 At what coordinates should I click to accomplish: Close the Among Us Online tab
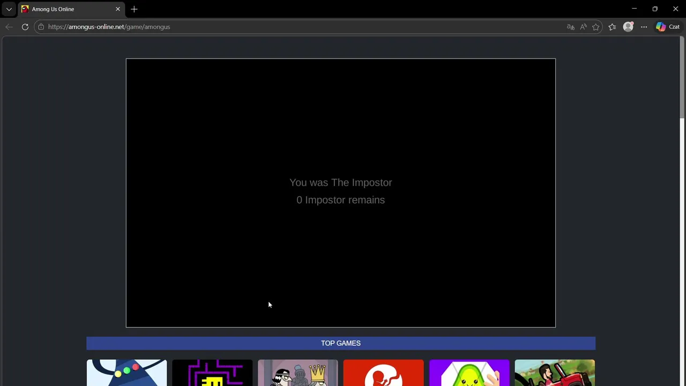(118, 9)
